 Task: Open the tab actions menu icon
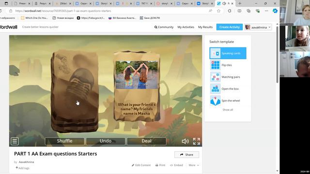(x=6, y=3)
